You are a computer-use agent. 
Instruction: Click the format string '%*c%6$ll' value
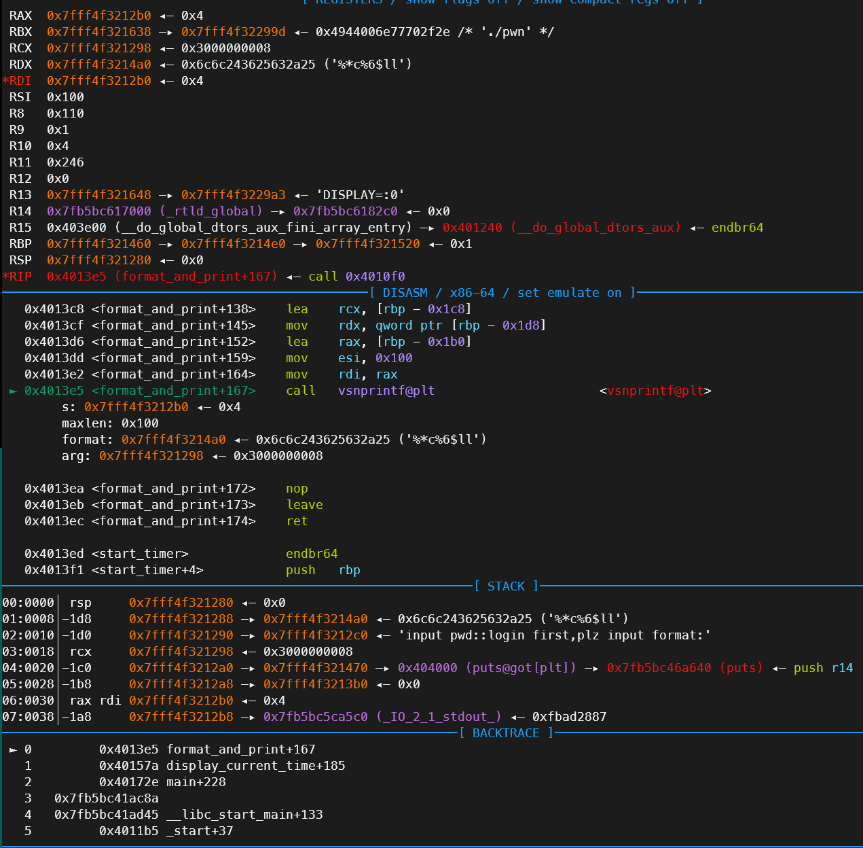coord(438,440)
